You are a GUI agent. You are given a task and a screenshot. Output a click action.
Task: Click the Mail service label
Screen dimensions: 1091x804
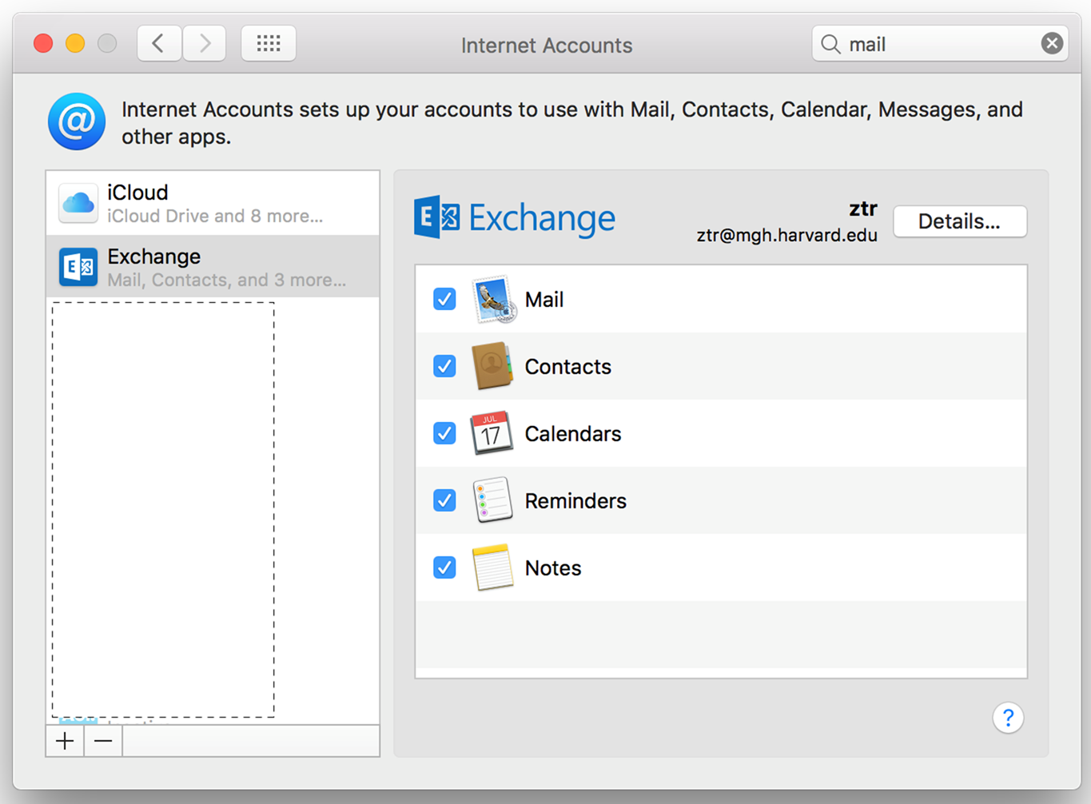(x=544, y=300)
